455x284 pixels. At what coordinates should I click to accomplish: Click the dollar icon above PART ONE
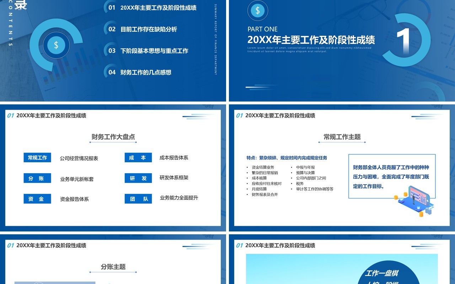click(258, 11)
